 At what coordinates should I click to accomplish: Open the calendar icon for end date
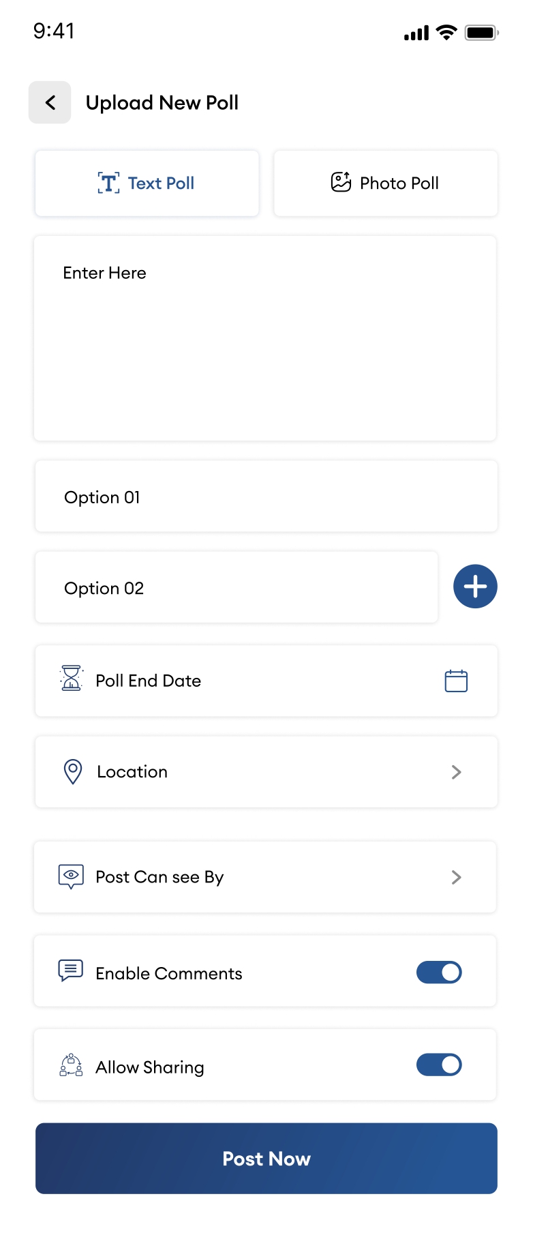pyautogui.click(x=456, y=681)
